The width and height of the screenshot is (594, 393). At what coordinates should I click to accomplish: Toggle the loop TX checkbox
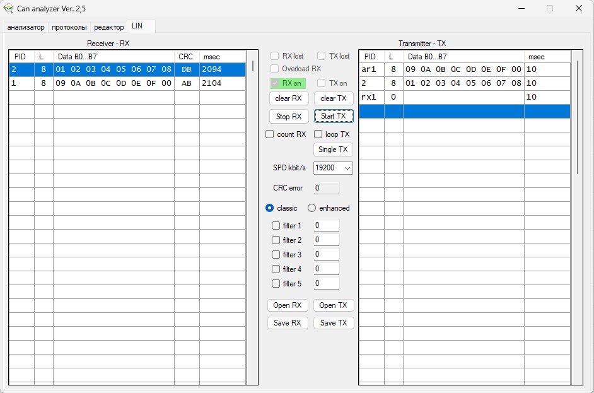coord(318,134)
